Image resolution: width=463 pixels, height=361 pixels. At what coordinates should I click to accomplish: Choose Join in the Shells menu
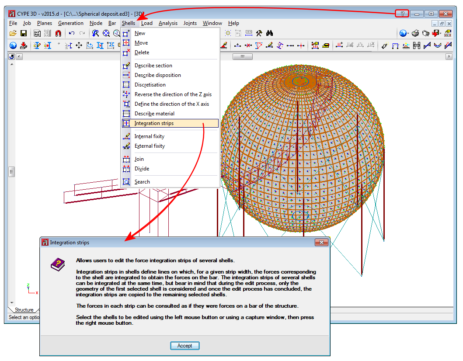click(171, 159)
